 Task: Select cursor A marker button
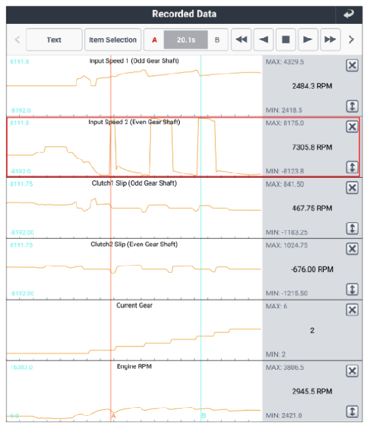pyautogui.click(x=154, y=40)
